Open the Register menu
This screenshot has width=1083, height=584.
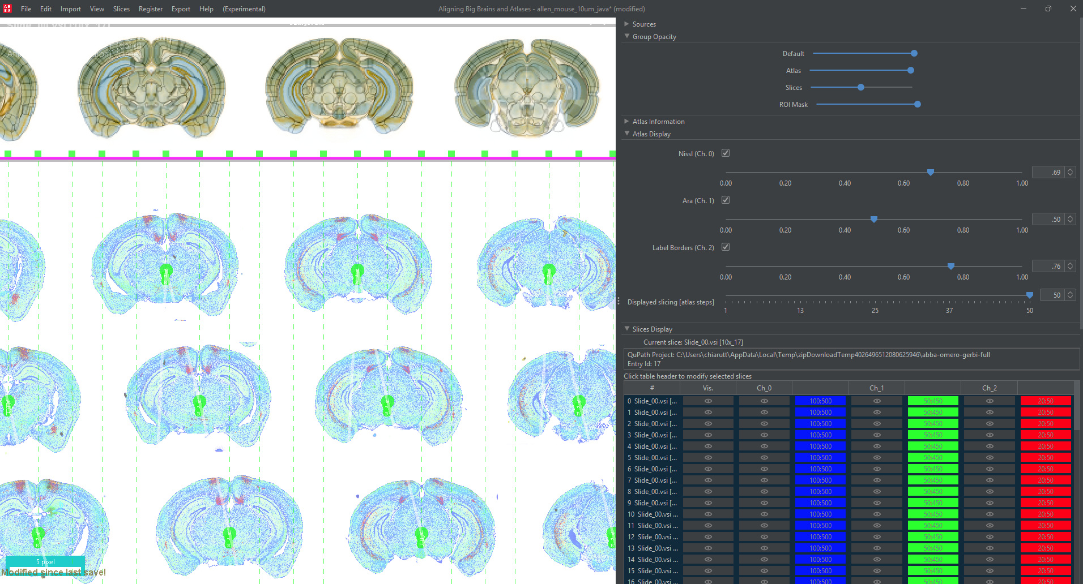(x=150, y=9)
